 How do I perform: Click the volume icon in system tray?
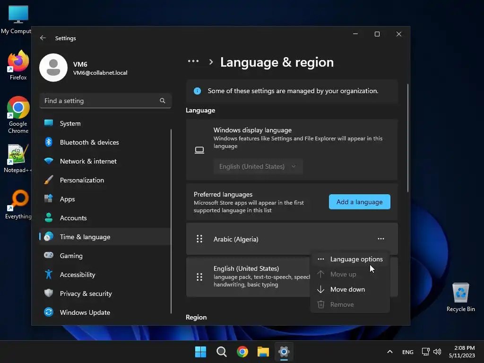click(437, 352)
